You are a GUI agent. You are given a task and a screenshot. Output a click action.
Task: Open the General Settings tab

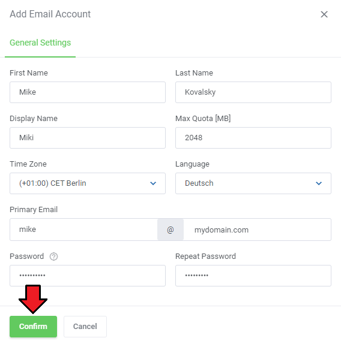point(40,43)
